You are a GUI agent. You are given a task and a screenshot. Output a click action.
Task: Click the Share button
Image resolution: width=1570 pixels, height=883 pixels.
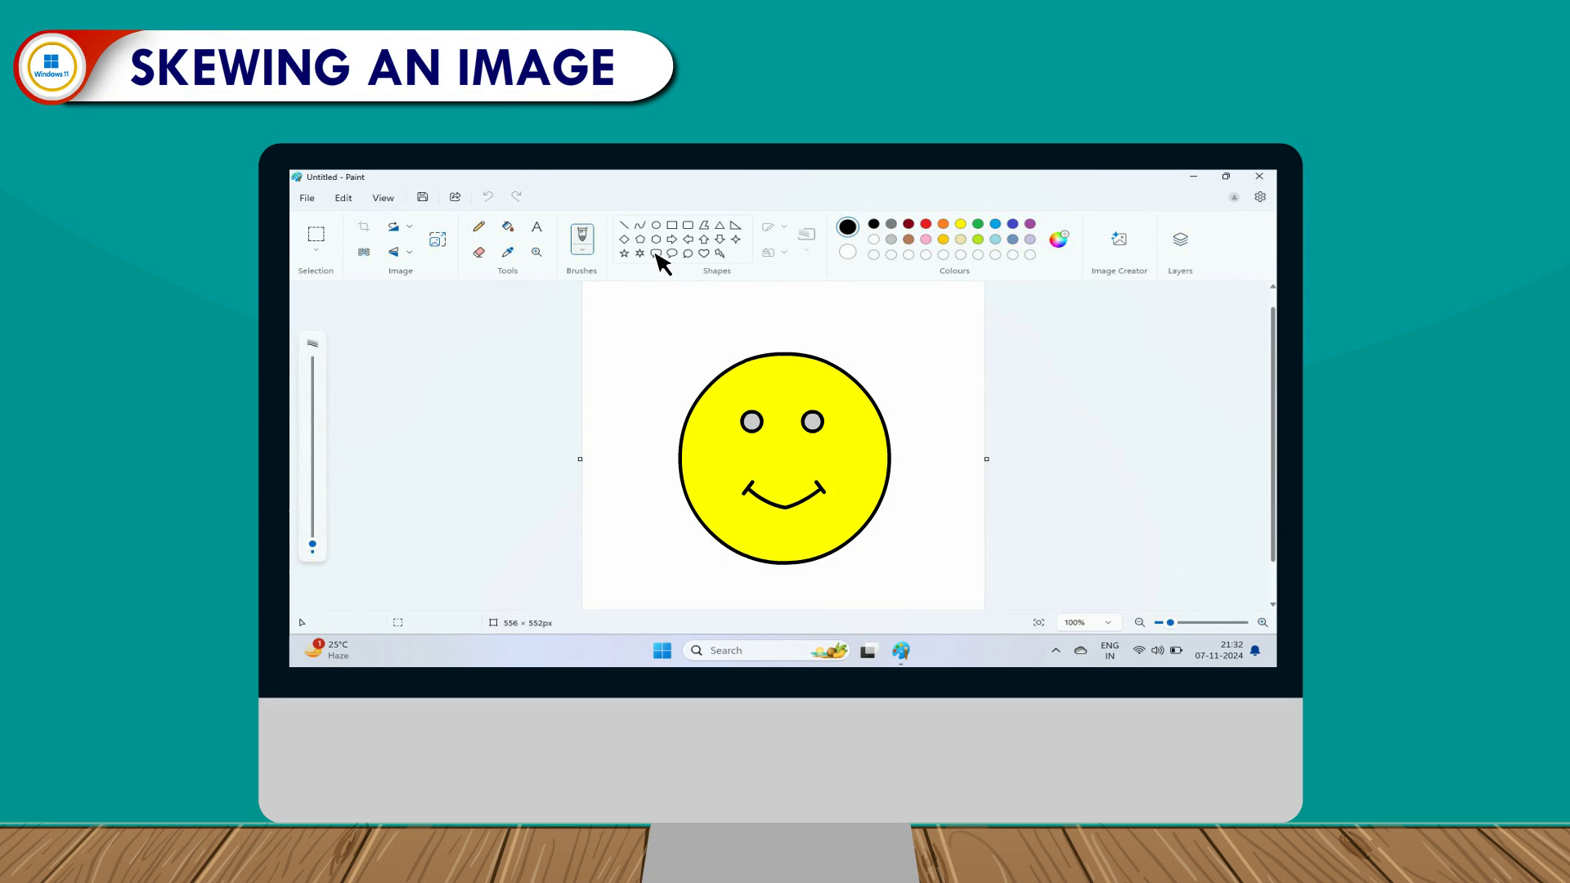coord(455,197)
